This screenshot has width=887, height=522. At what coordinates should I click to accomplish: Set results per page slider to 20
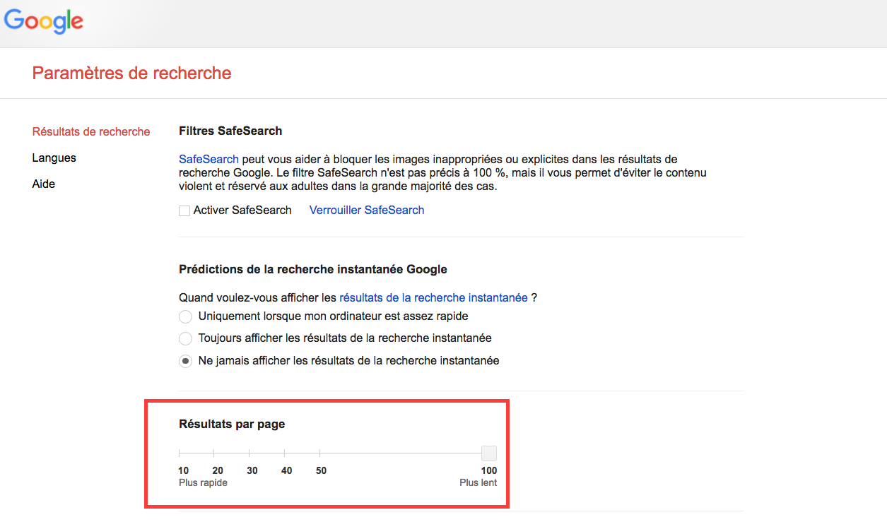[214, 453]
